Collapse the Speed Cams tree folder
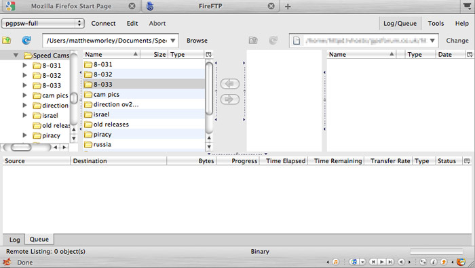The height and width of the screenshot is (268, 475). click(x=16, y=55)
